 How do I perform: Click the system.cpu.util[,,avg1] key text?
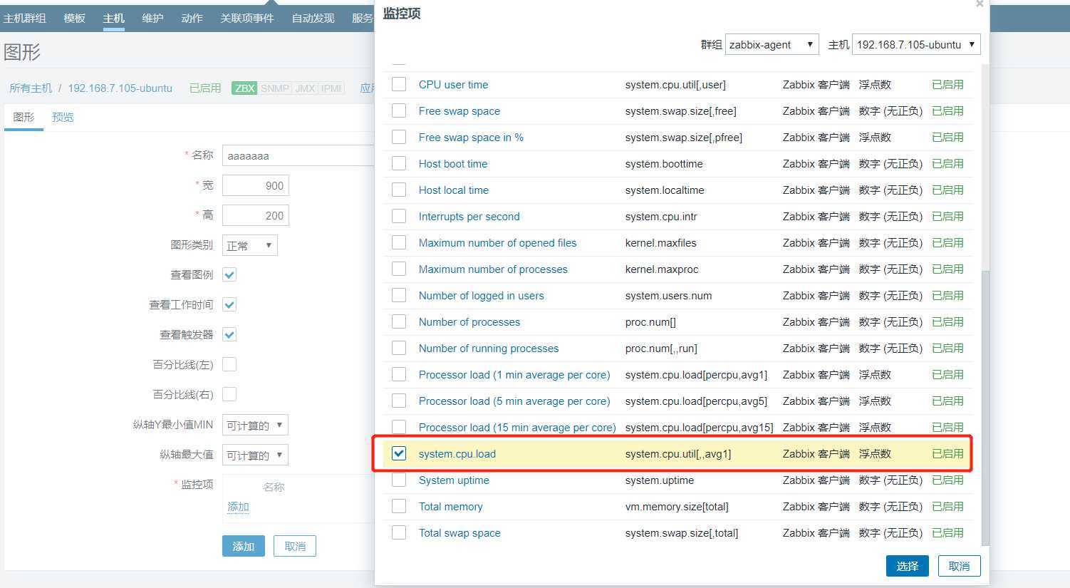click(x=677, y=453)
